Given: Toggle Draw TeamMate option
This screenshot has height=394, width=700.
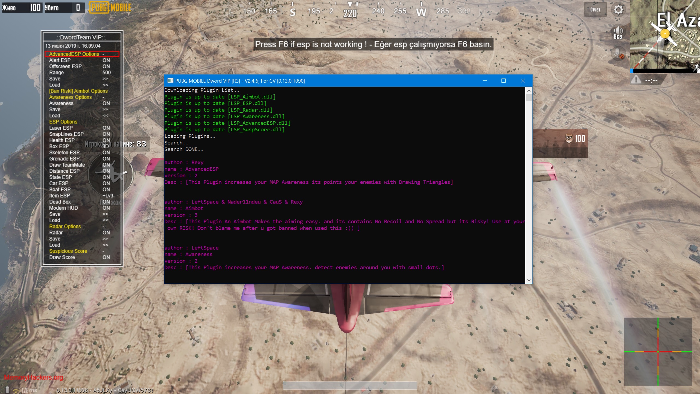Looking at the screenshot, I should [x=79, y=165].
